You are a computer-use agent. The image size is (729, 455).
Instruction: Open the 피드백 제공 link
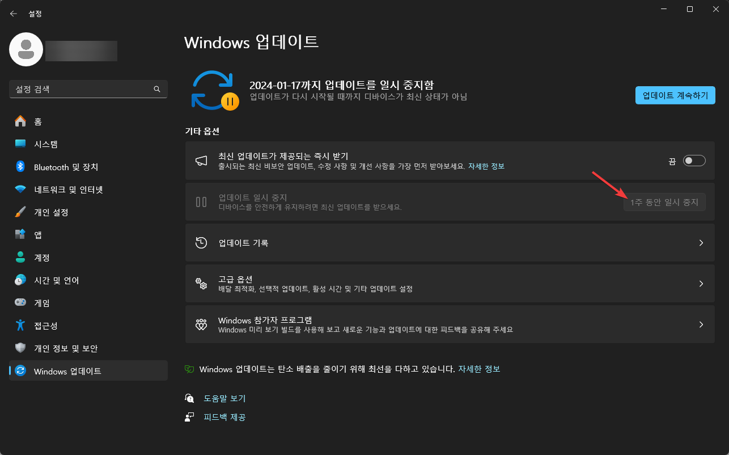tap(224, 417)
